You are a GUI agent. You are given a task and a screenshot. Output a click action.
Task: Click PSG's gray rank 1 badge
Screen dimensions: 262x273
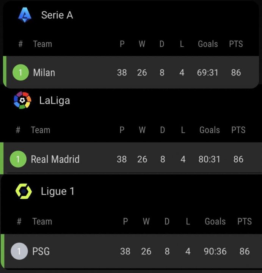(x=19, y=251)
